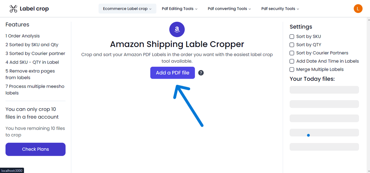Viewport: 370px width, 173px height.
Task: Click Sorted by Courier partner feature
Action: click(x=35, y=53)
